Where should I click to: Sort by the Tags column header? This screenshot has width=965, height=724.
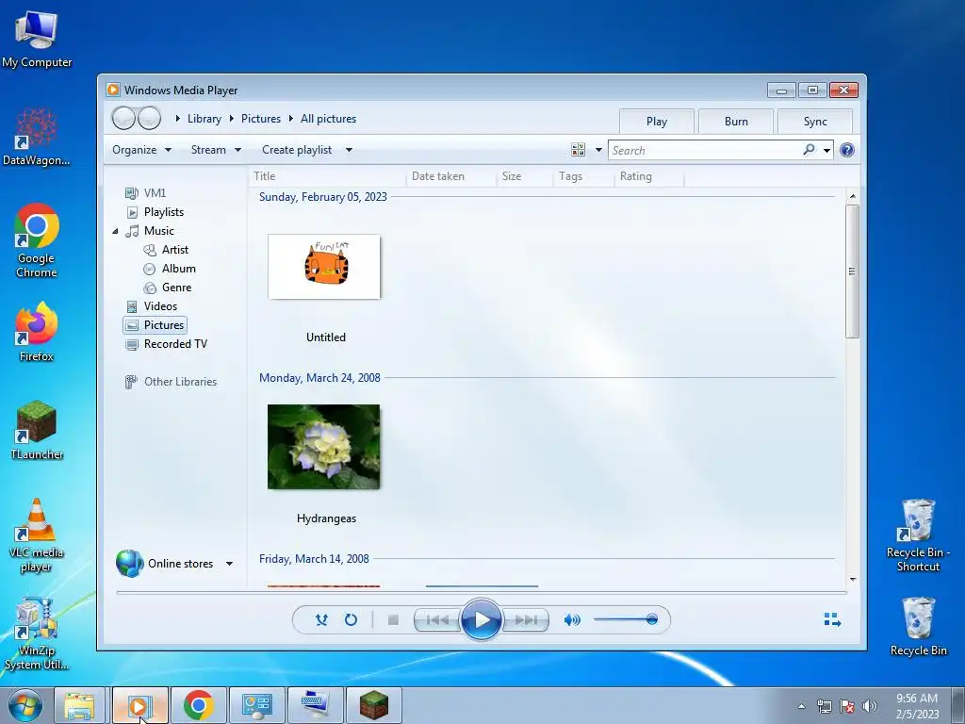pyautogui.click(x=582, y=176)
